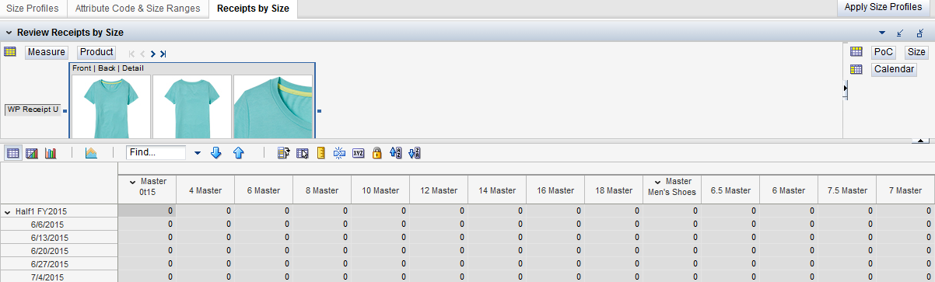This screenshot has height=282, width=935.
Task: Select the 6.5 Master column header
Action: [x=730, y=190]
